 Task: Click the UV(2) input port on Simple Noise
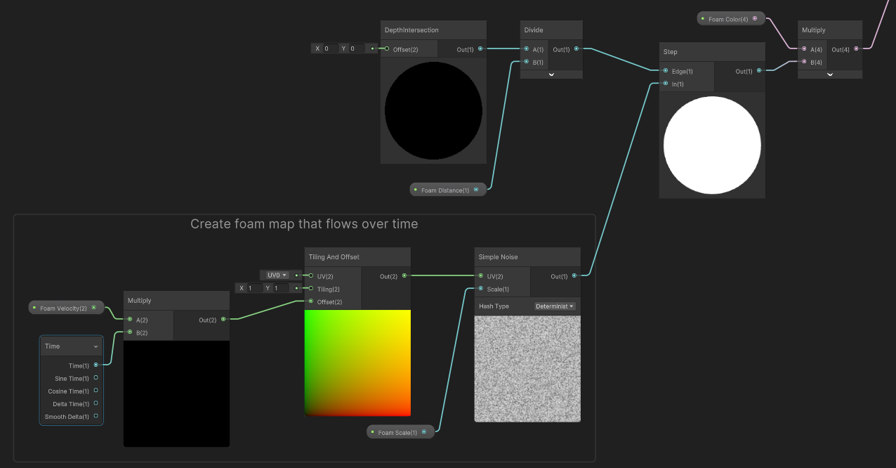click(480, 276)
